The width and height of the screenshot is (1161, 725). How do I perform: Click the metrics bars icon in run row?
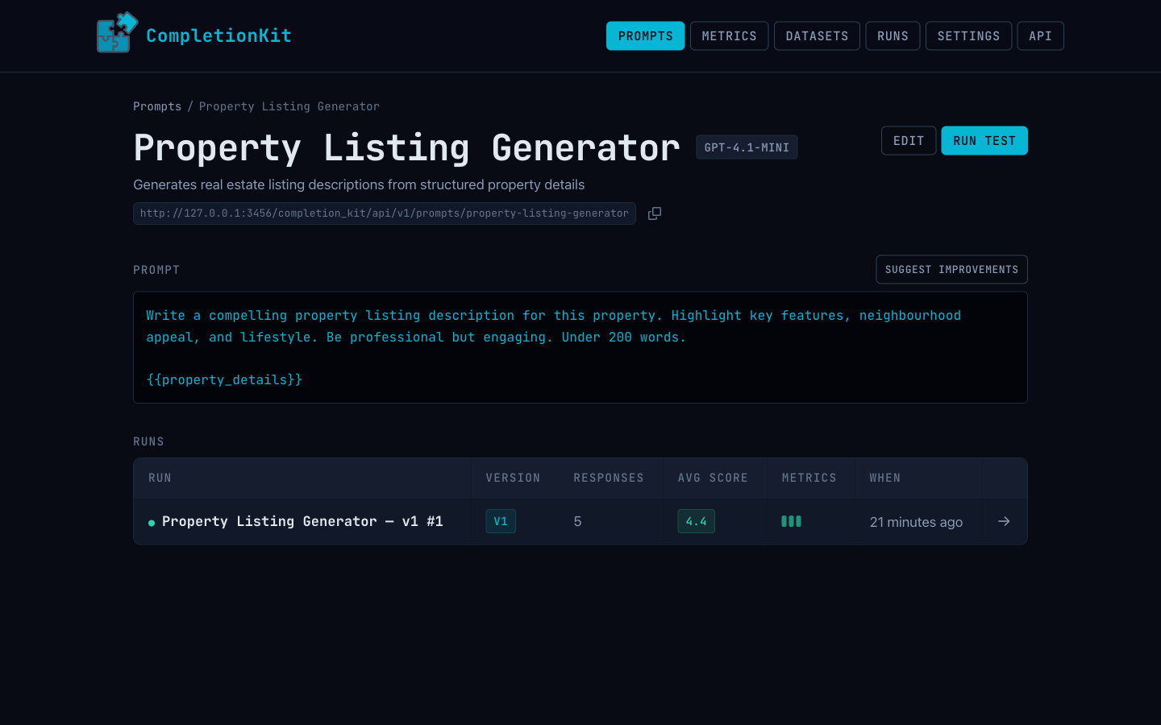(791, 521)
